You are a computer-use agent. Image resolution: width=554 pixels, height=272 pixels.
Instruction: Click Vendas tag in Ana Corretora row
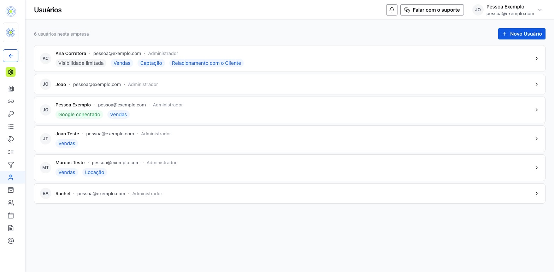point(122,63)
